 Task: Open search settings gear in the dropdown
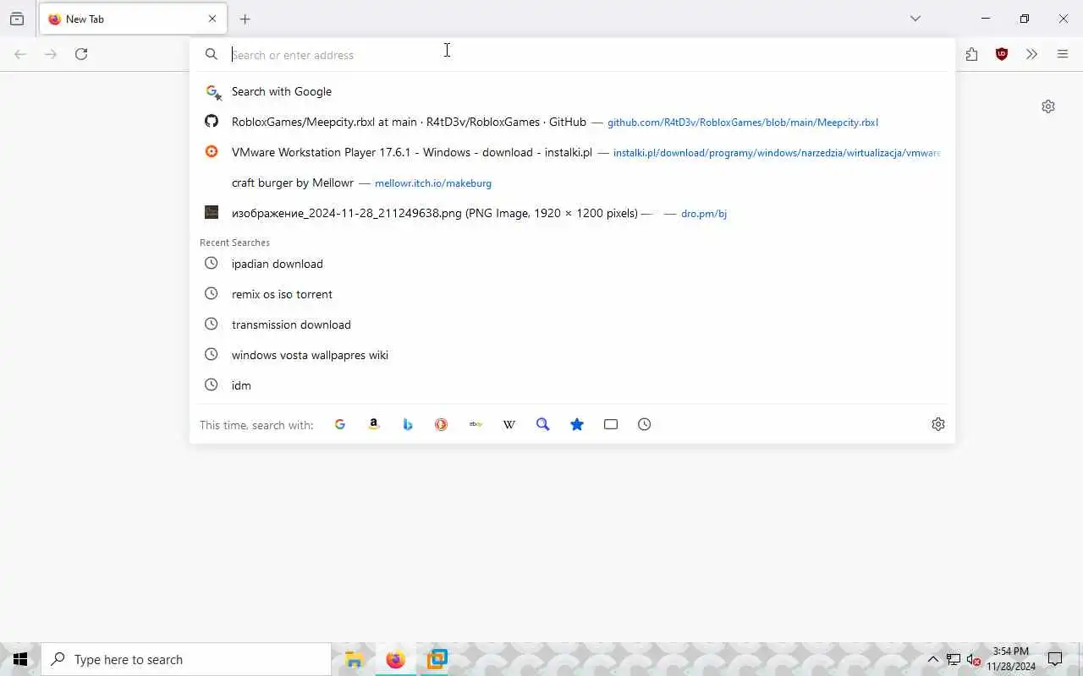pos(938,424)
